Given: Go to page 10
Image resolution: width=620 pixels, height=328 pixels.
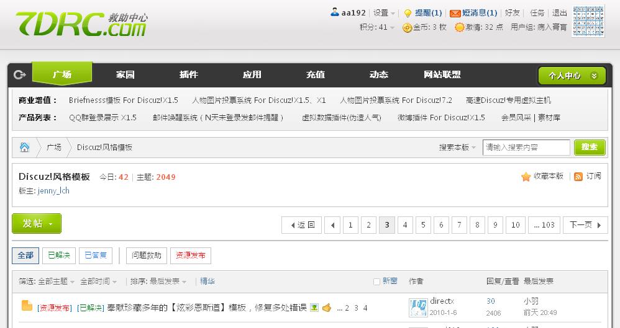Looking at the screenshot, I should [515, 225].
